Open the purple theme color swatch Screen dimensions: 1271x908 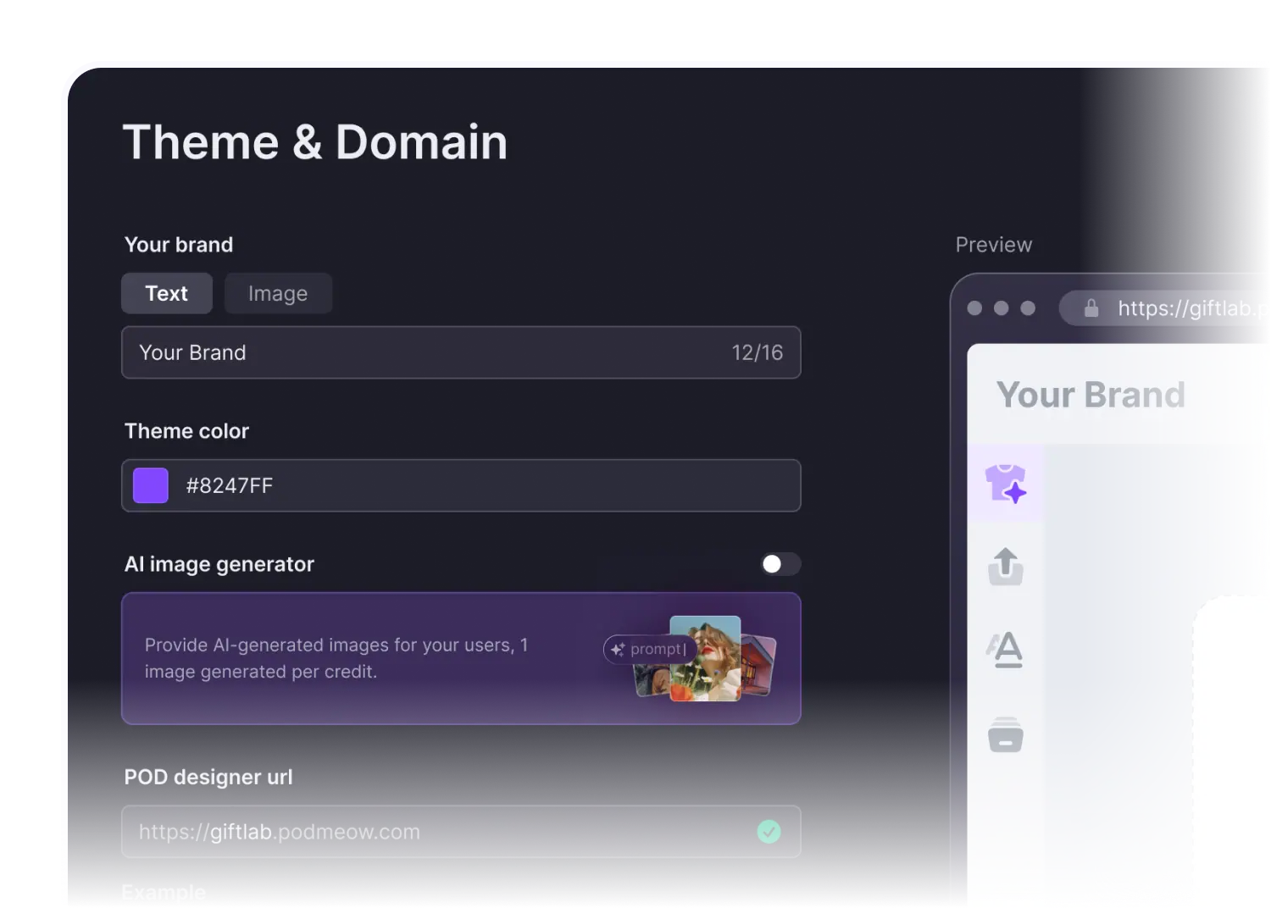(151, 485)
